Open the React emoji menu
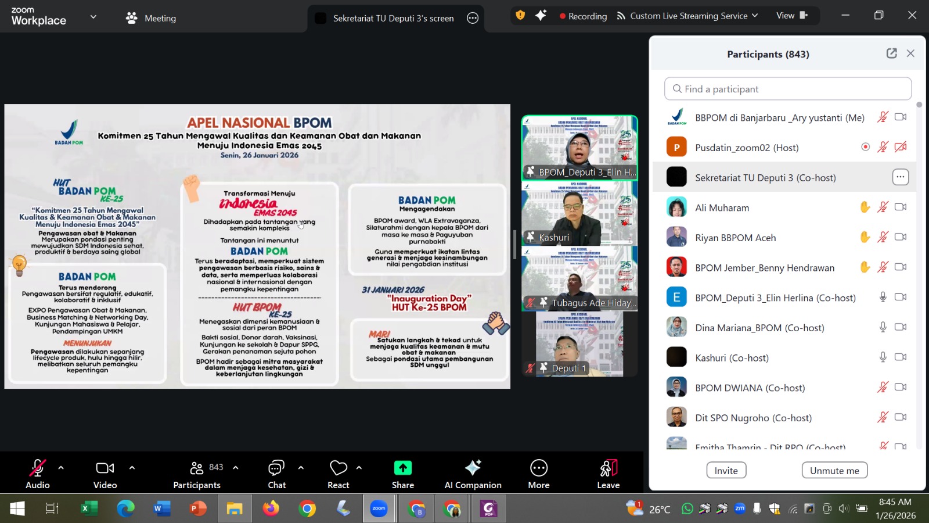The width and height of the screenshot is (929, 523). [338, 474]
